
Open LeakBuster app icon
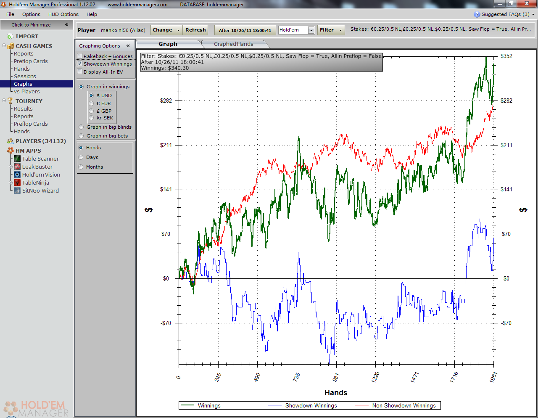(17, 167)
